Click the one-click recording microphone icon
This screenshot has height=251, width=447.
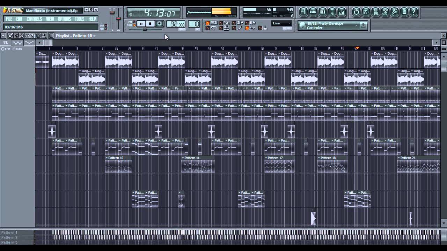[x=395, y=12]
